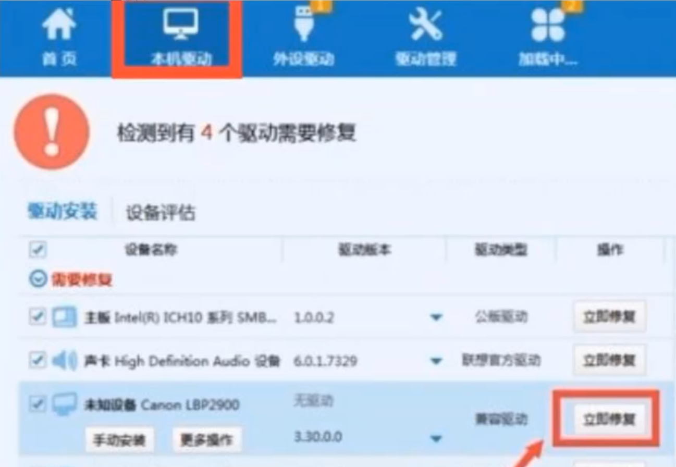Click the 手动安装 button
The width and height of the screenshot is (676, 467).
click(119, 440)
